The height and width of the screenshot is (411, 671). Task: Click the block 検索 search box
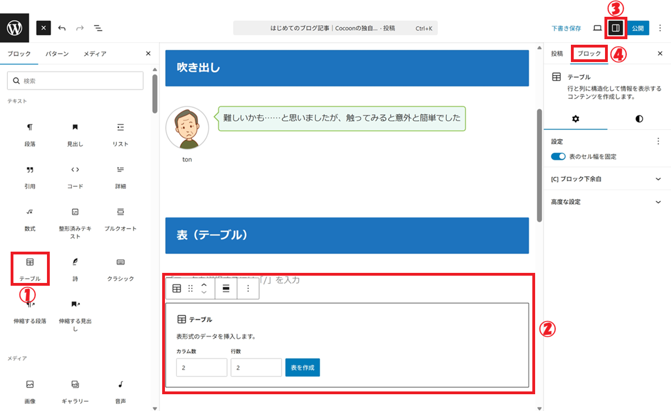pyautogui.click(x=75, y=81)
